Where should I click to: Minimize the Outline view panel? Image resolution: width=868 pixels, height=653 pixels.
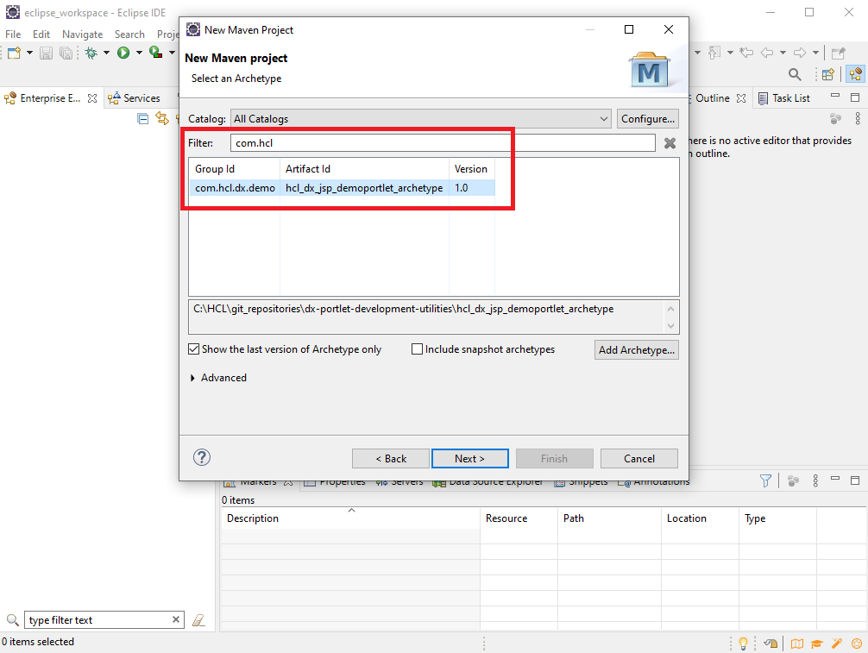click(x=835, y=96)
